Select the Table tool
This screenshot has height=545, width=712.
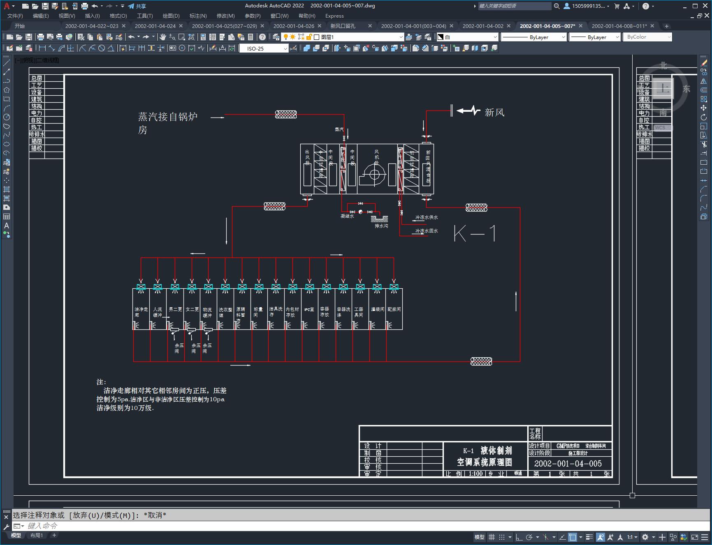7,216
